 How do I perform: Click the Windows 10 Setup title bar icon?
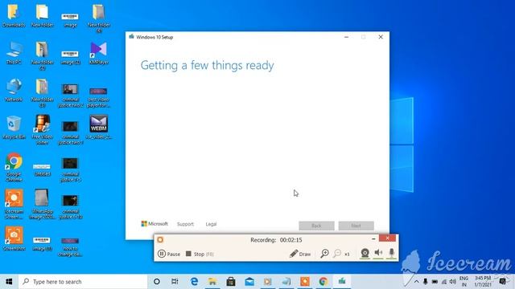(131, 37)
